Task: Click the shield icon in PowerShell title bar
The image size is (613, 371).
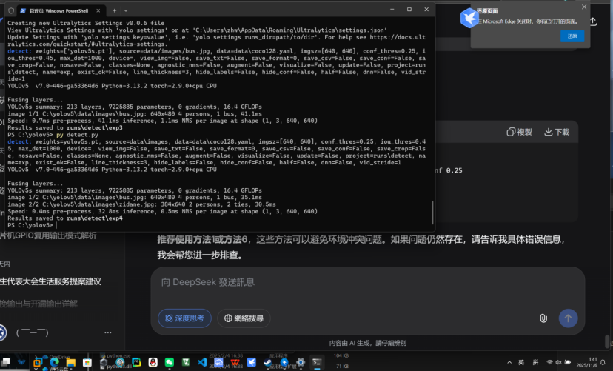Action: pyautogui.click(x=11, y=10)
